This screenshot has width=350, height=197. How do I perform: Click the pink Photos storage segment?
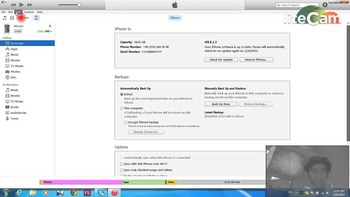pos(82,182)
